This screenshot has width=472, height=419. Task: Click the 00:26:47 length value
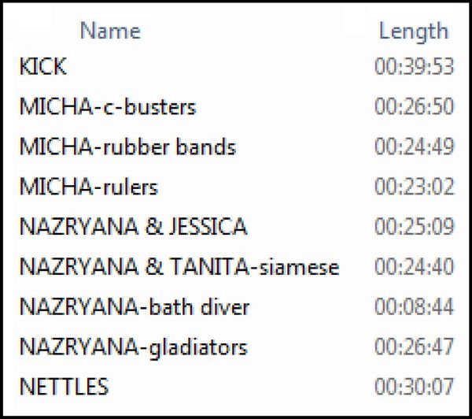(415, 347)
